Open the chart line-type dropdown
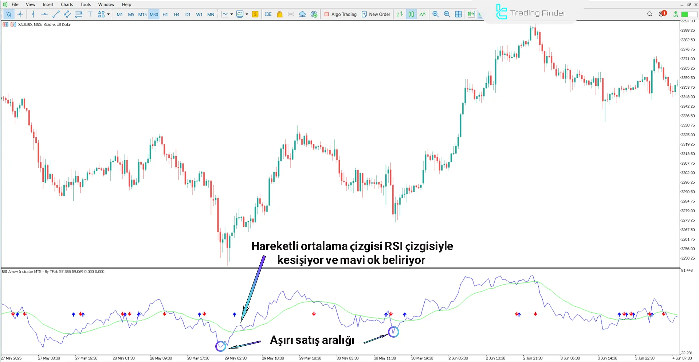 click(231, 14)
